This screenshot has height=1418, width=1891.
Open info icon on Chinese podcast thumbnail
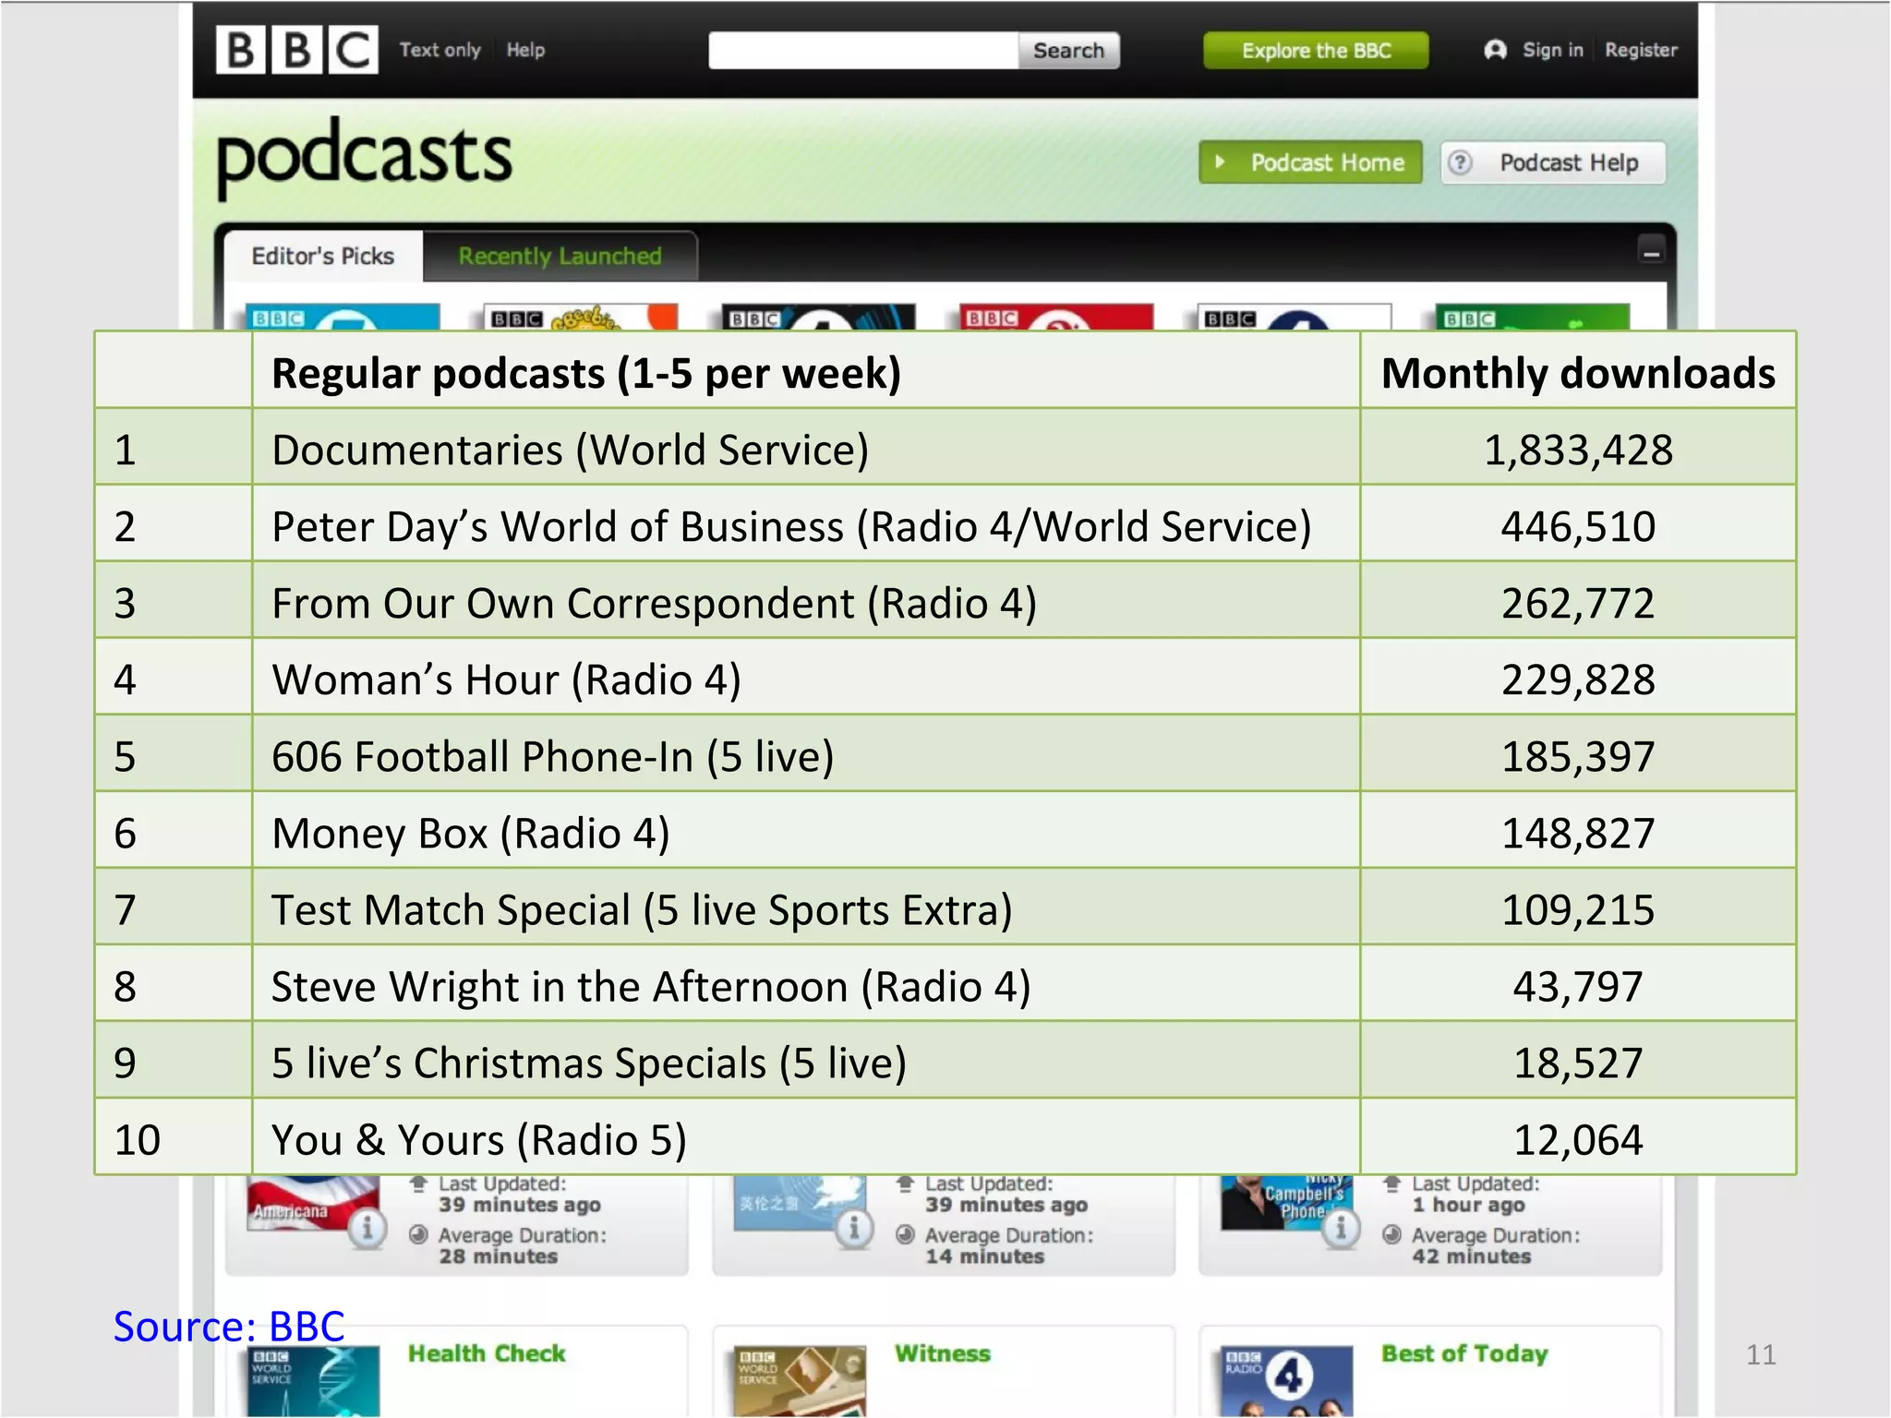pos(854,1229)
